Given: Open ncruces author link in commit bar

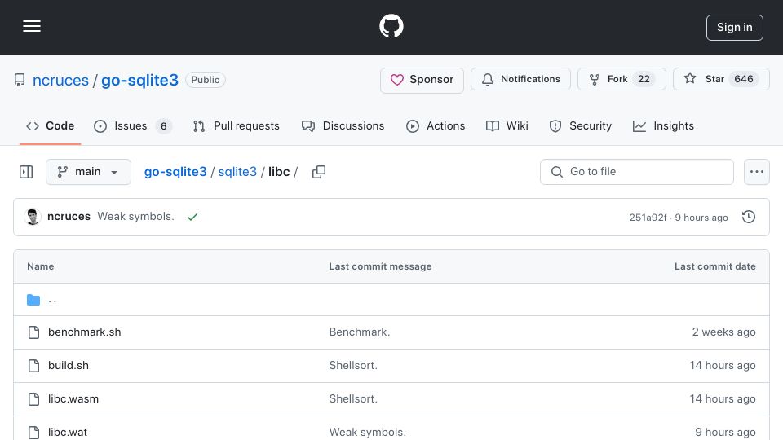Looking at the screenshot, I should [69, 217].
